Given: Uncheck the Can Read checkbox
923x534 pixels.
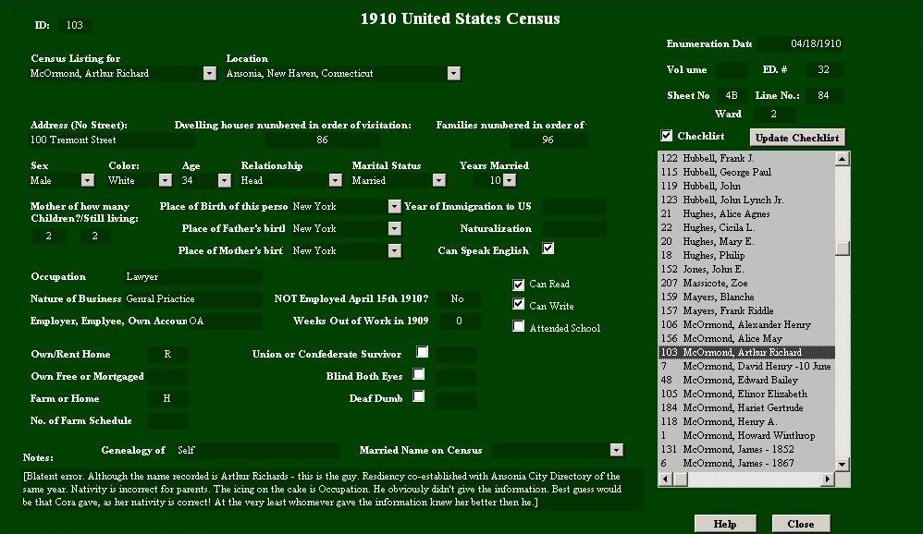Looking at the screenshot, I should click(x=518, y=285).
